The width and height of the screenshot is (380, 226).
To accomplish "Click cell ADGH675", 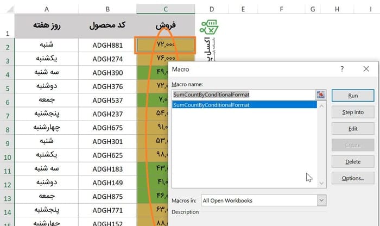I will [x=107, y=128].
